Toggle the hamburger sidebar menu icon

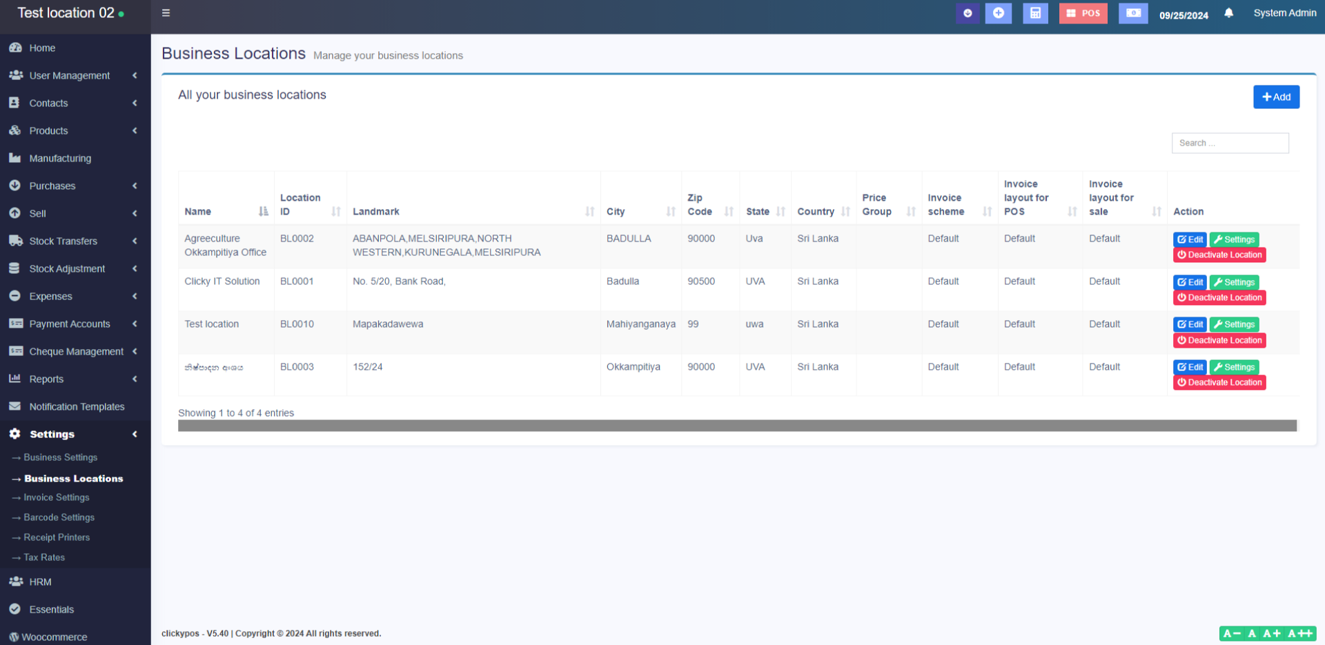166,13
